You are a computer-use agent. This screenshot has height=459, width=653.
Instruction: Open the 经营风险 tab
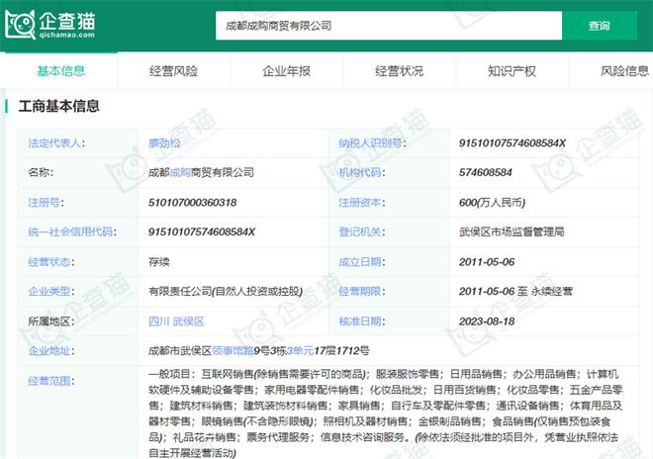click(x=174, y=71)
